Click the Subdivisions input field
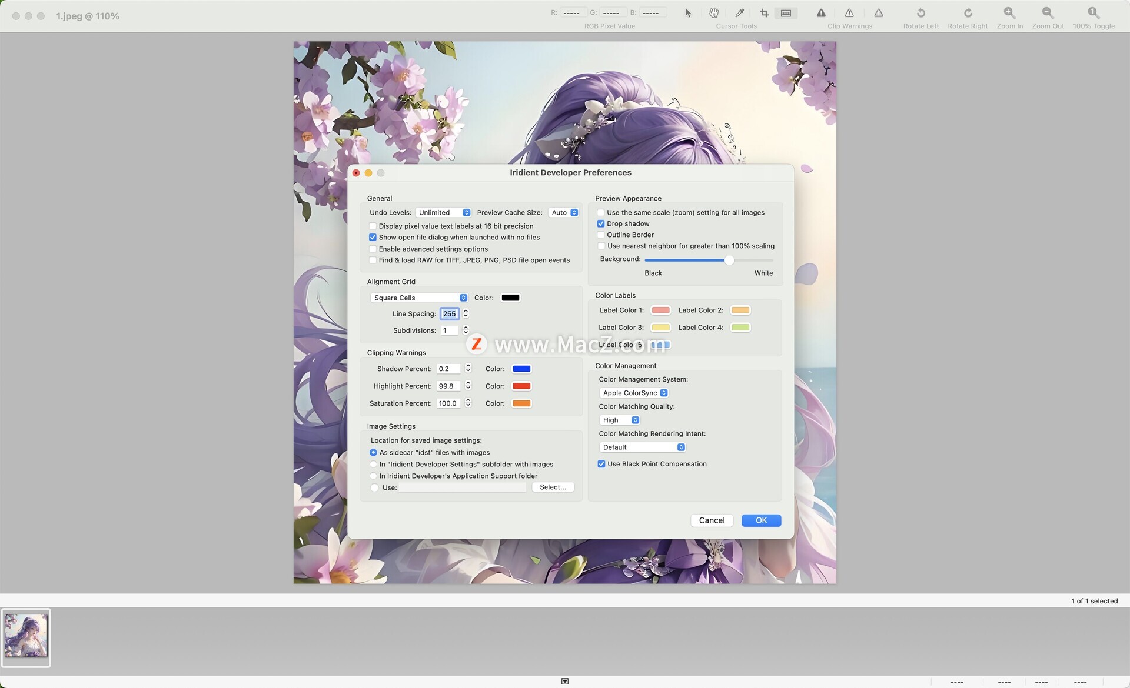This screenshot has height=688, width=1130. [x=449, y=330]
